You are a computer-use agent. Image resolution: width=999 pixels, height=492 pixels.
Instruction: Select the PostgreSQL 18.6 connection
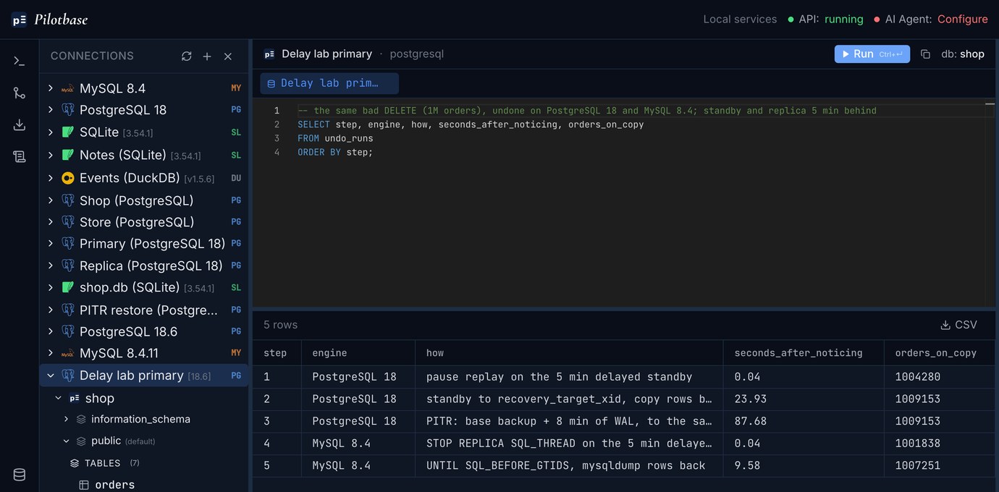click(144, 331)
